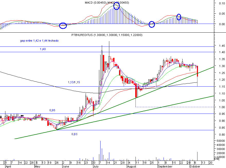Image resolution: width=226 pixels, height=168 pixels.
Task: Click date label 30 before July
Action: tap(94, 163)
